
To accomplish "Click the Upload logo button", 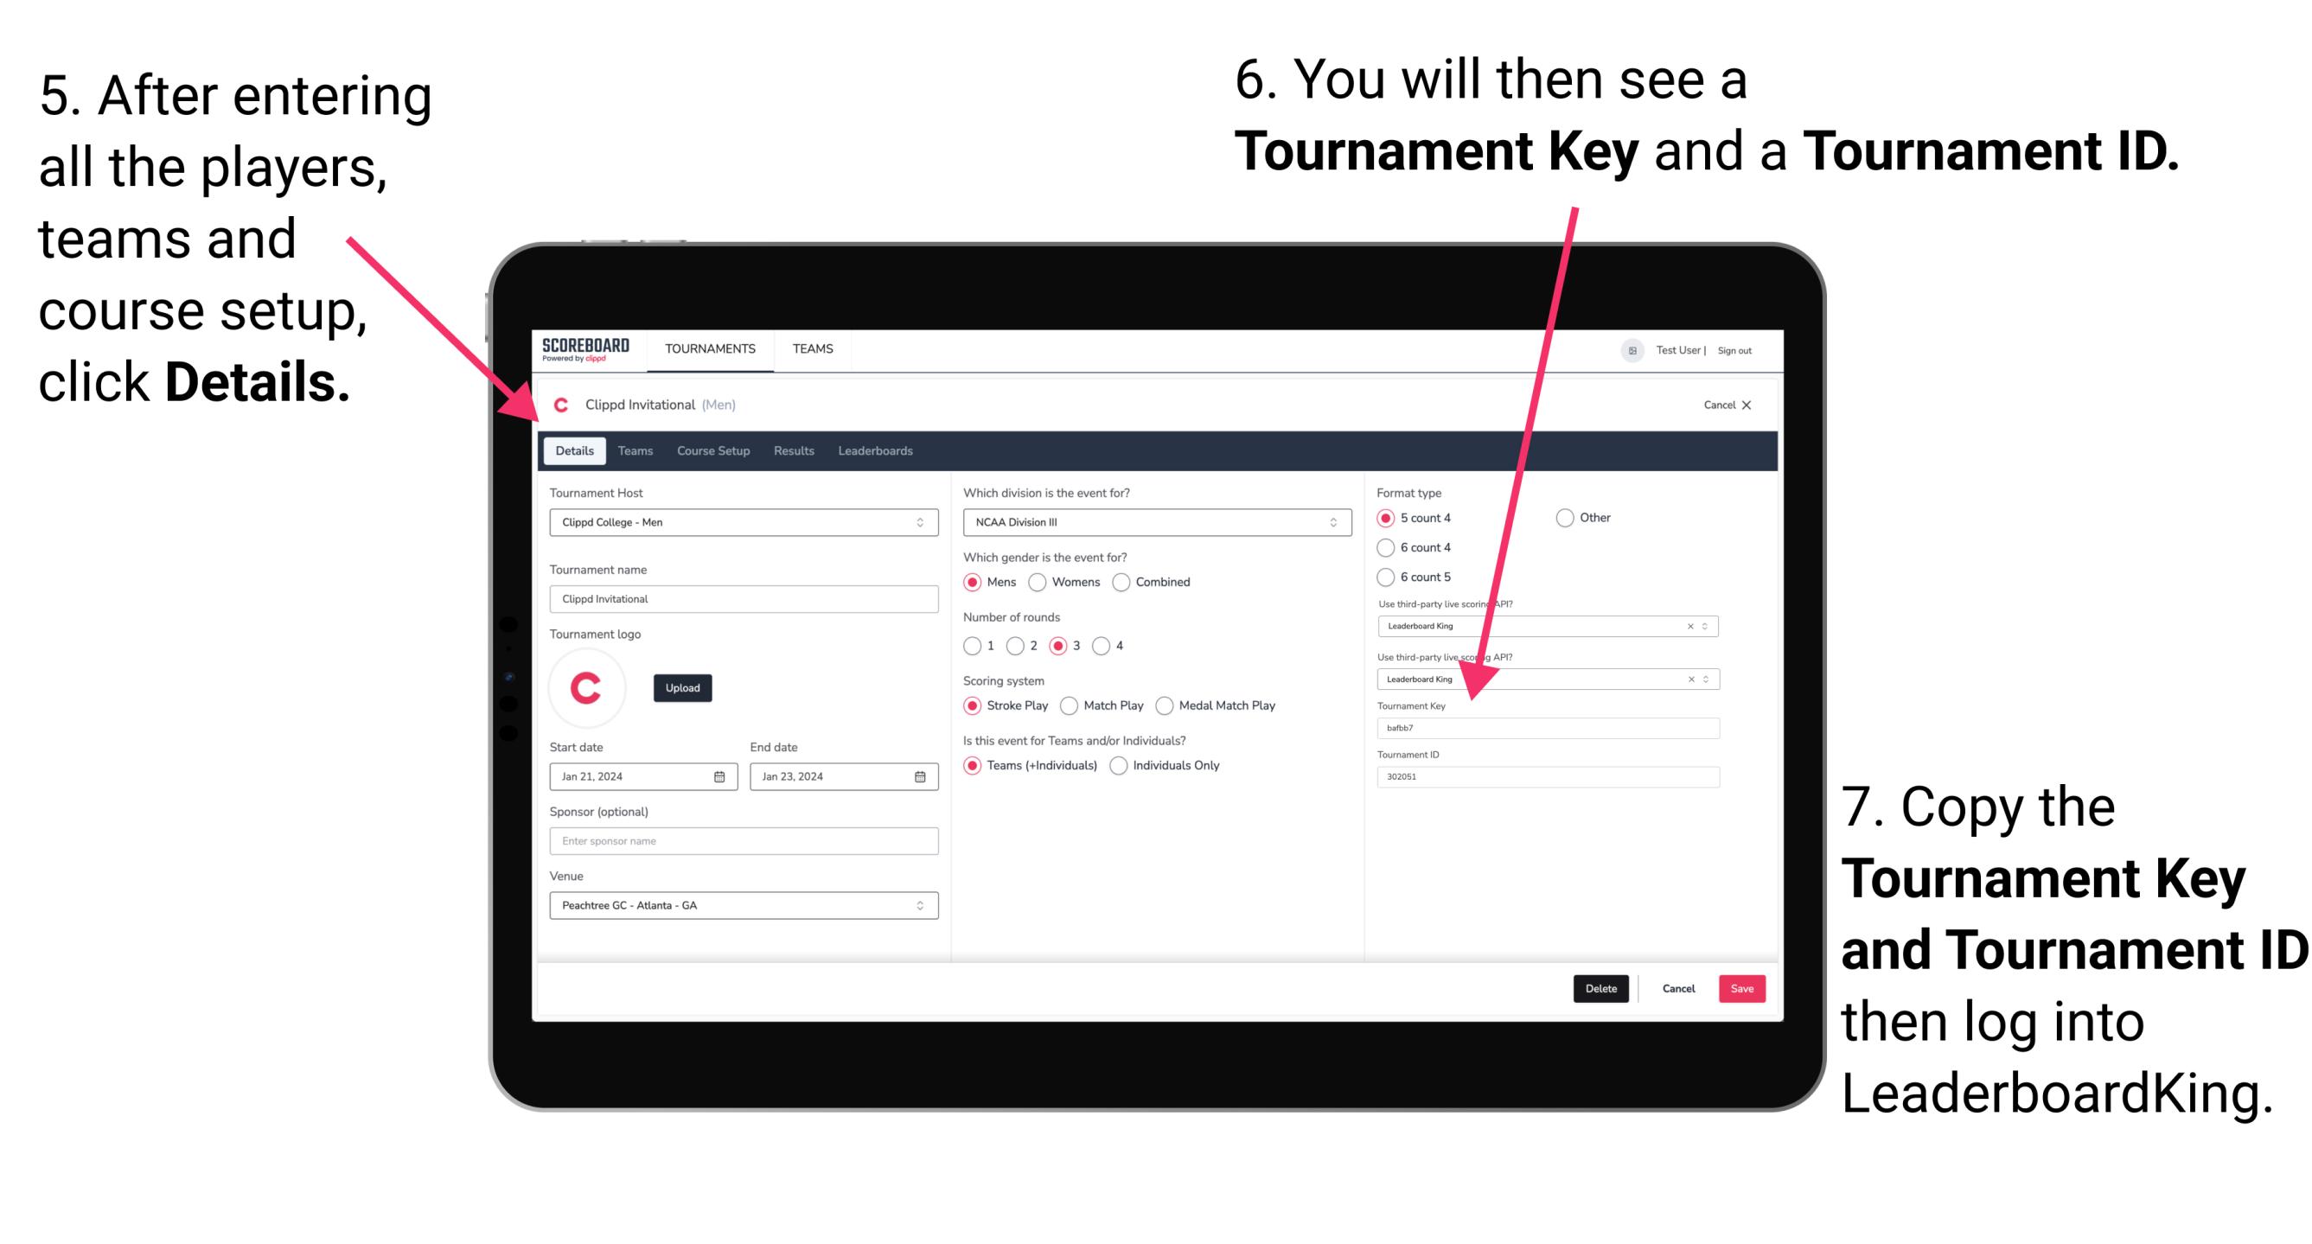I will (x=683, y=688).
